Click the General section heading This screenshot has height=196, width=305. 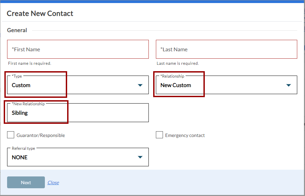[x=17, y=30]
